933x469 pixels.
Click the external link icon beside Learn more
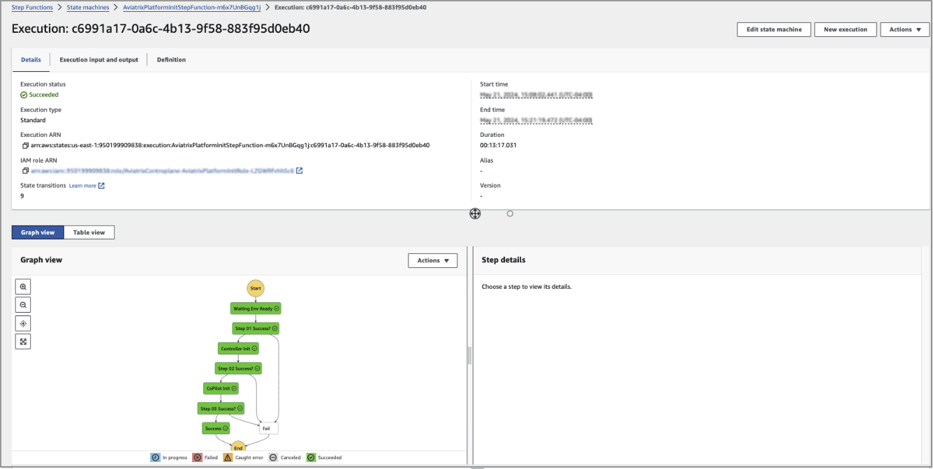click(x=101, y=186)
